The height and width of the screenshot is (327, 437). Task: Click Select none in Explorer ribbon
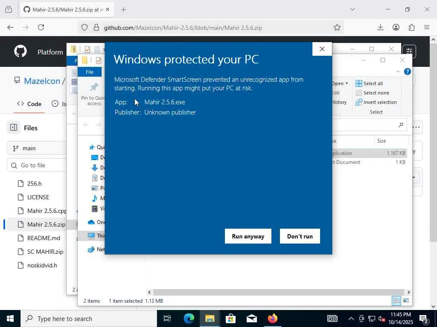(372, 93)
